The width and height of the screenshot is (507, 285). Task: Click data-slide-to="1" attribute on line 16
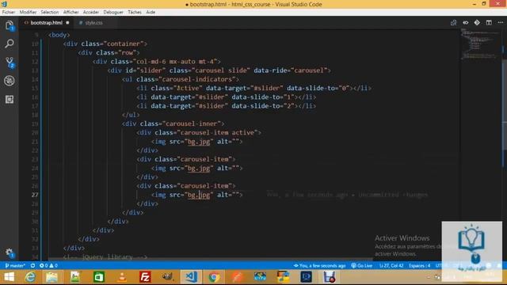[x=263, y=97]
